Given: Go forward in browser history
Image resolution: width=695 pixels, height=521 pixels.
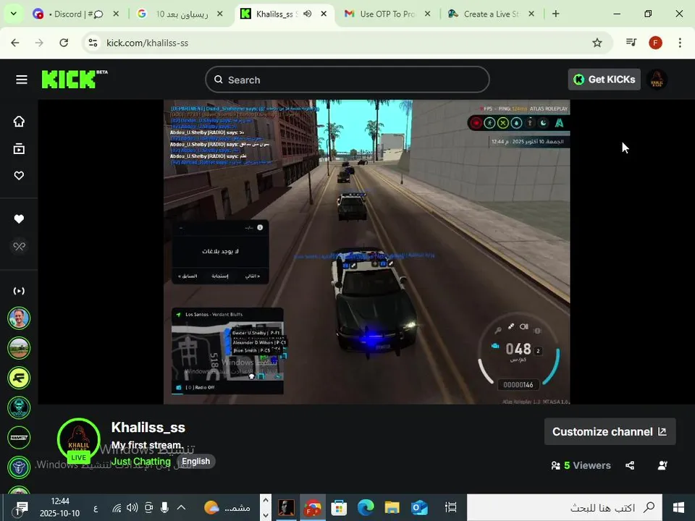Looking at the screenshot, I should tap(39, 43).
